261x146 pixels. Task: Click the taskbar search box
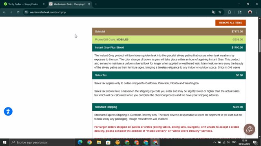point(42,142)
